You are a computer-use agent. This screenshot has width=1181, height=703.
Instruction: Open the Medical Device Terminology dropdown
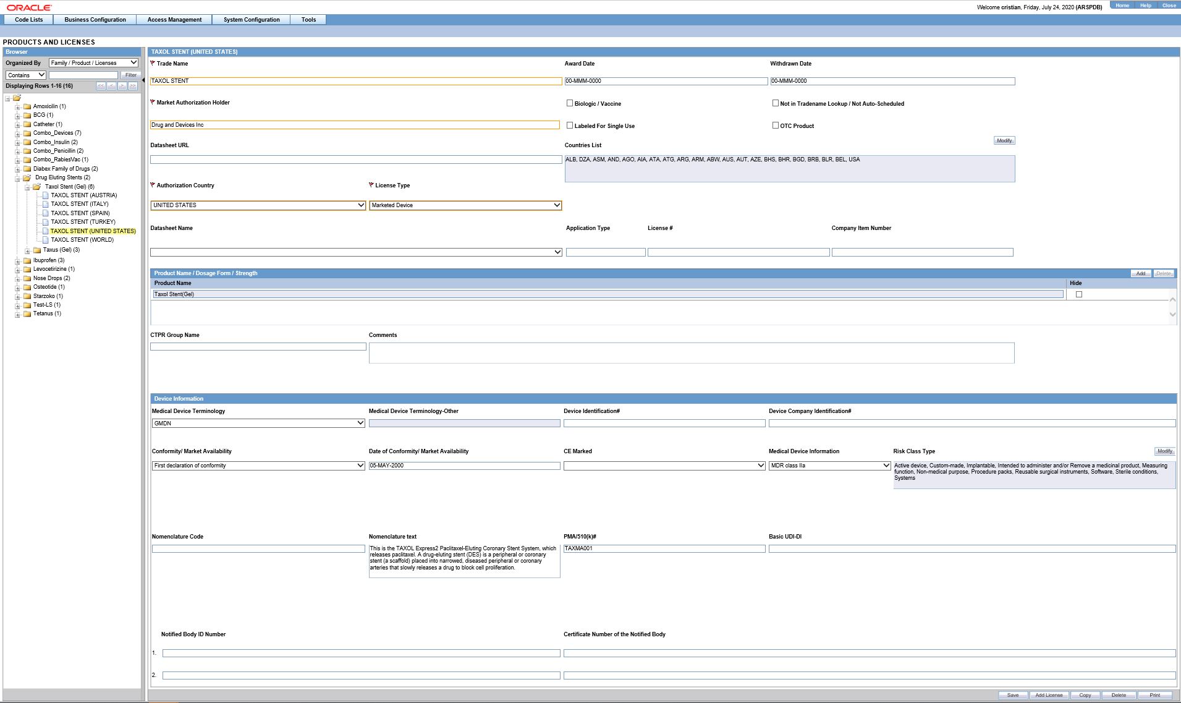258,424
